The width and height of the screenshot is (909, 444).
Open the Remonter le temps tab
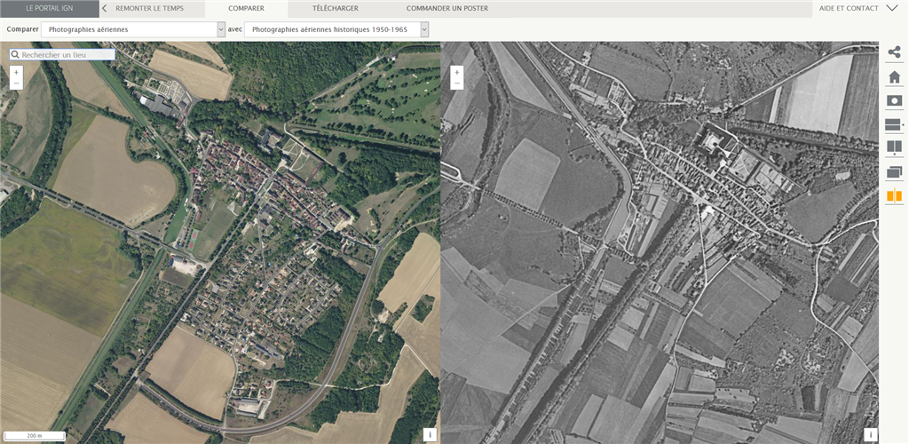(149, 9)
